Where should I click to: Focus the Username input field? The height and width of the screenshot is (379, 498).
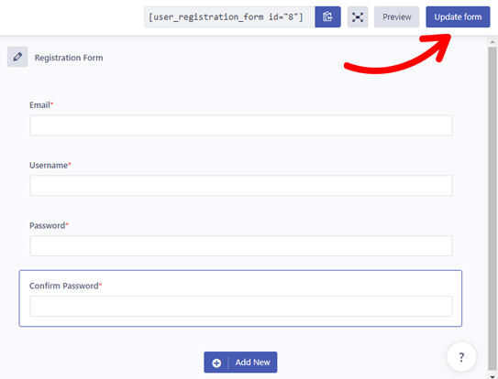(x=241, y=186)
